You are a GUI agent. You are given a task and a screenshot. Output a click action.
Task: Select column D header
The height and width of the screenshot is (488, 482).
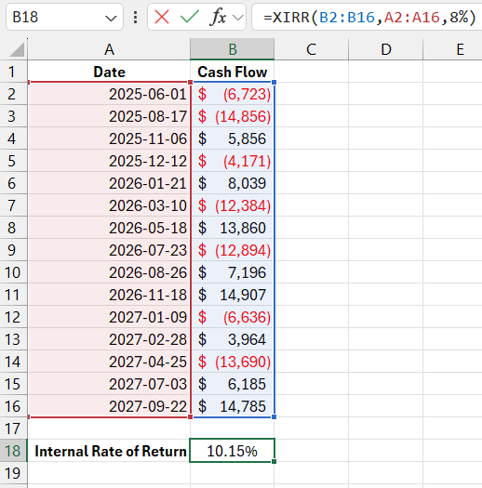386,49
